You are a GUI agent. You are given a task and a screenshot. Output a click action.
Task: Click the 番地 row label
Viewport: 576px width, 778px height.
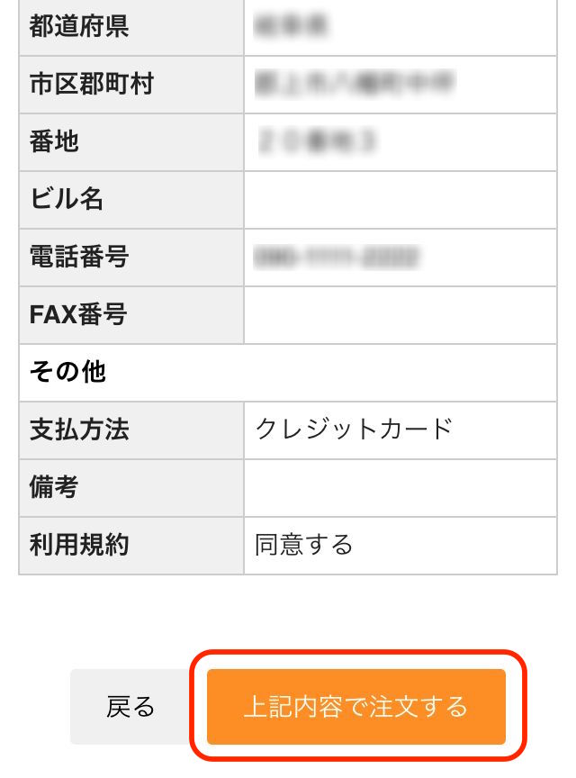[x=55, y=141]
